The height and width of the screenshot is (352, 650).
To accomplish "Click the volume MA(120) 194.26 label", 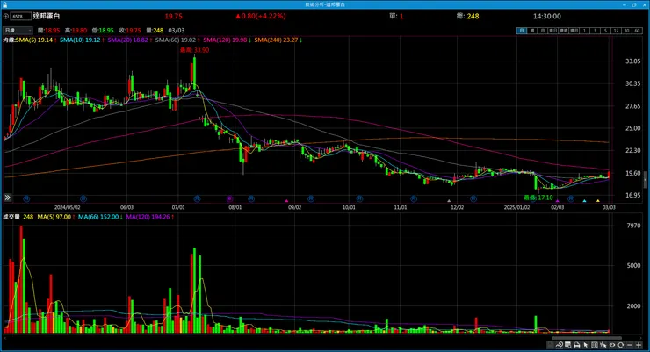I will click(x=149, y=217).
